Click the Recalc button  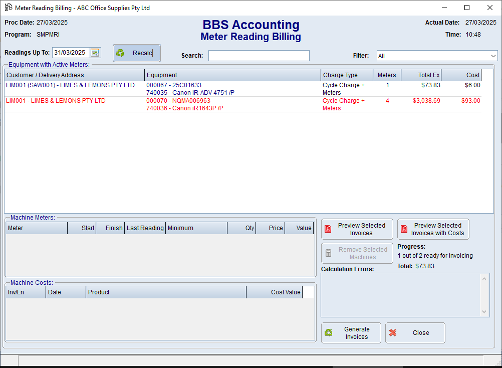pos(137,53)
